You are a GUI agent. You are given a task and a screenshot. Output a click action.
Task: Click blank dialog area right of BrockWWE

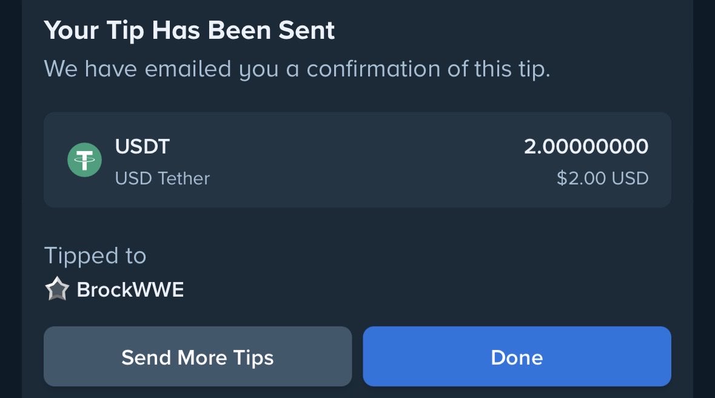[x=429, y=290]
